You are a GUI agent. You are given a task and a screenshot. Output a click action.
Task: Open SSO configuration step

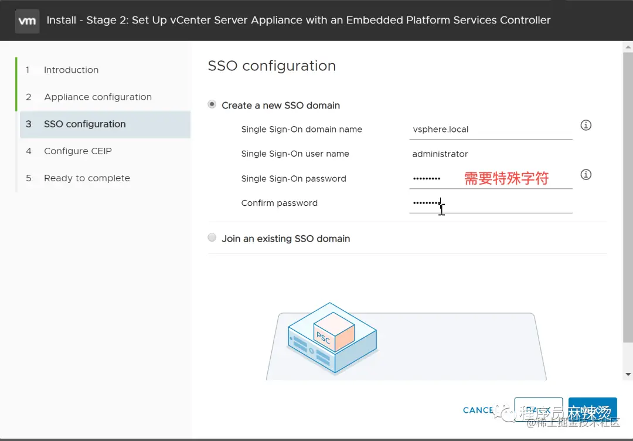[x=105, y=124]
